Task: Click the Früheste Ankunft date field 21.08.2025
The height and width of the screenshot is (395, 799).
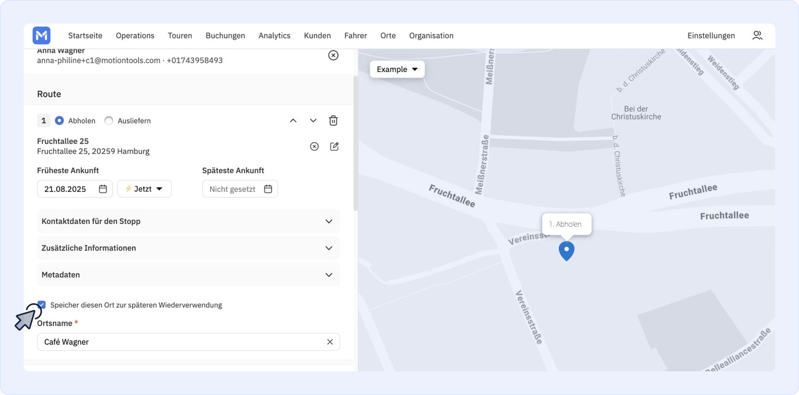Action: tap(75, 189)
